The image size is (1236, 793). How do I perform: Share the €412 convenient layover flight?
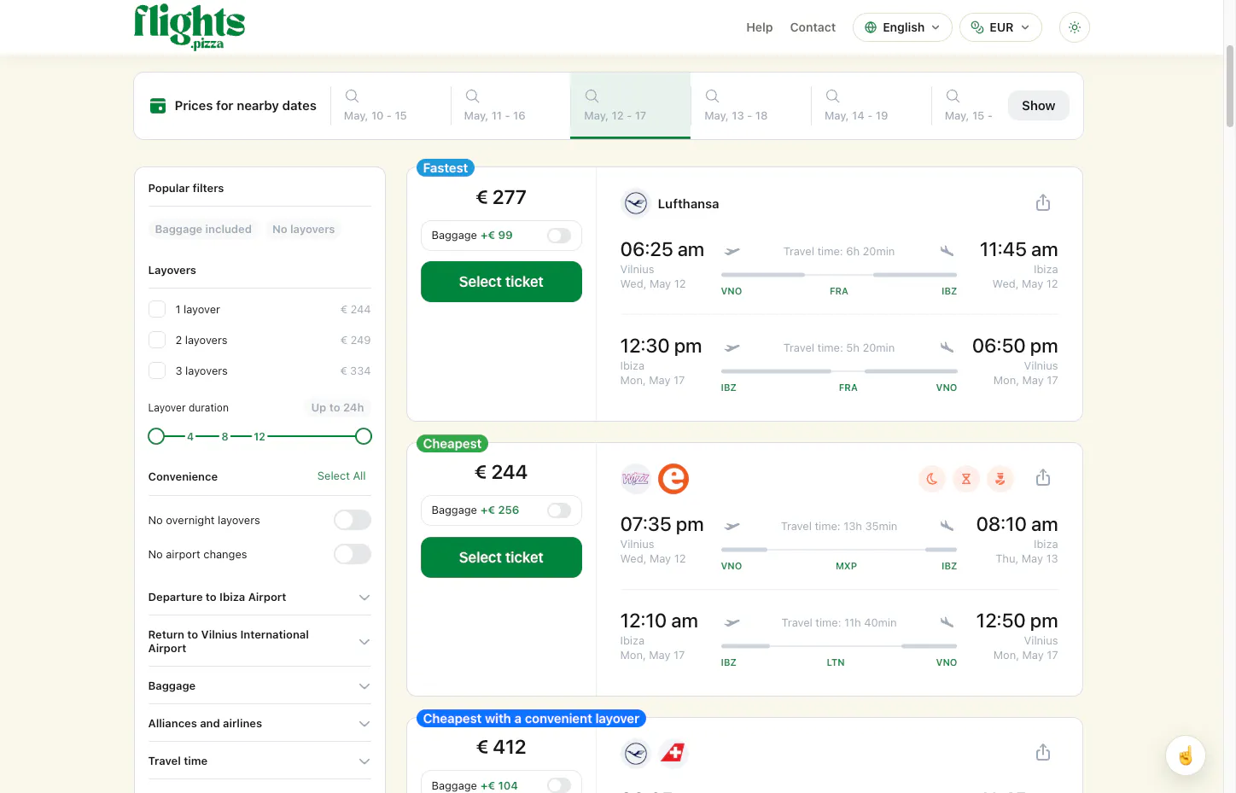(1043, 753)
